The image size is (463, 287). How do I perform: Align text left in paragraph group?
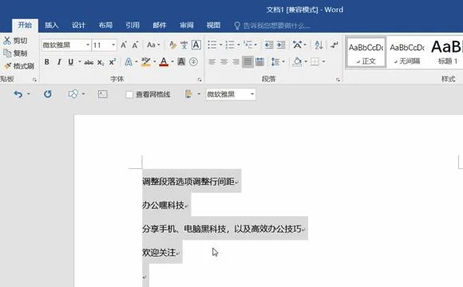point(212,61)
